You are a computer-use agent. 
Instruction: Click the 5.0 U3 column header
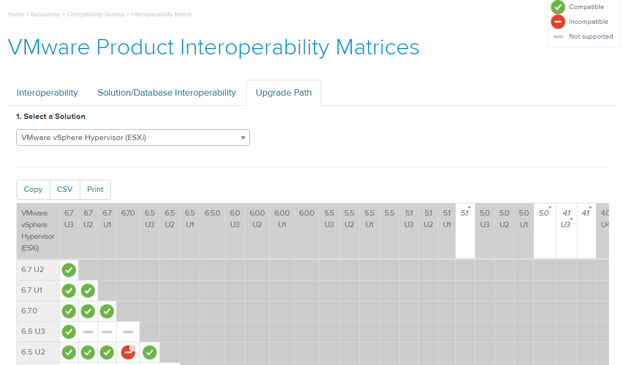point(485,231)
